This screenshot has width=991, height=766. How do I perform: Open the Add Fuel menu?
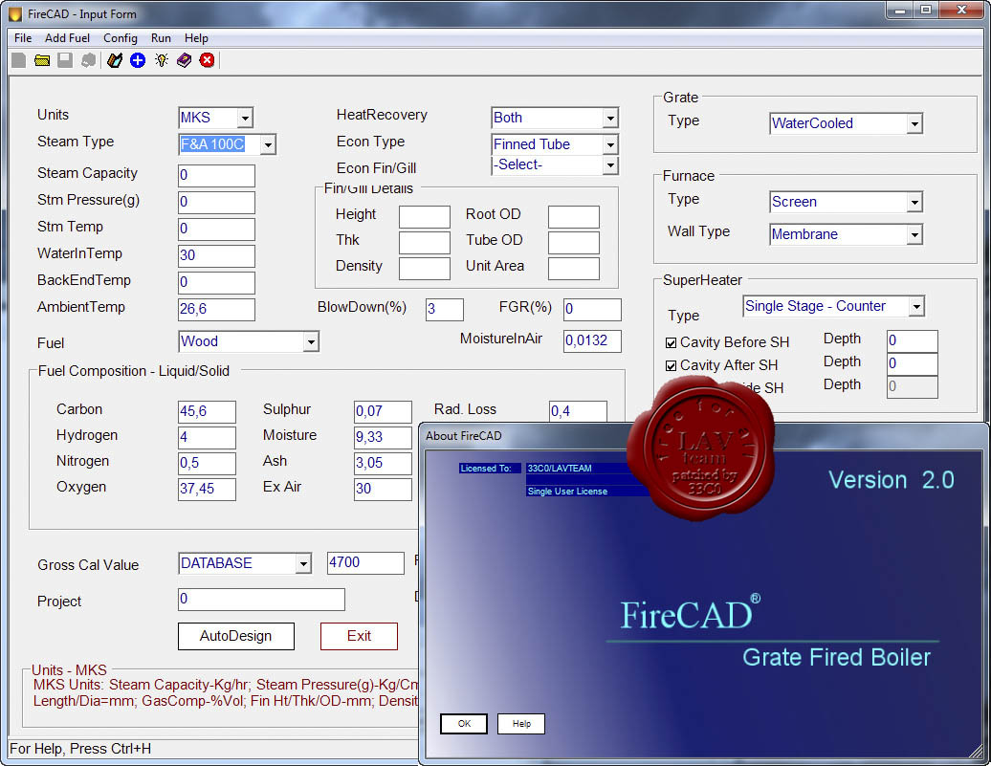point(67,38)
